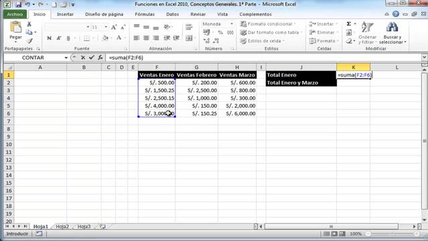The height and width of the screenshot is (241, 428).
Task: Click the decrease decimals icon
Action: pyautogui.click(x=216, y=41)
